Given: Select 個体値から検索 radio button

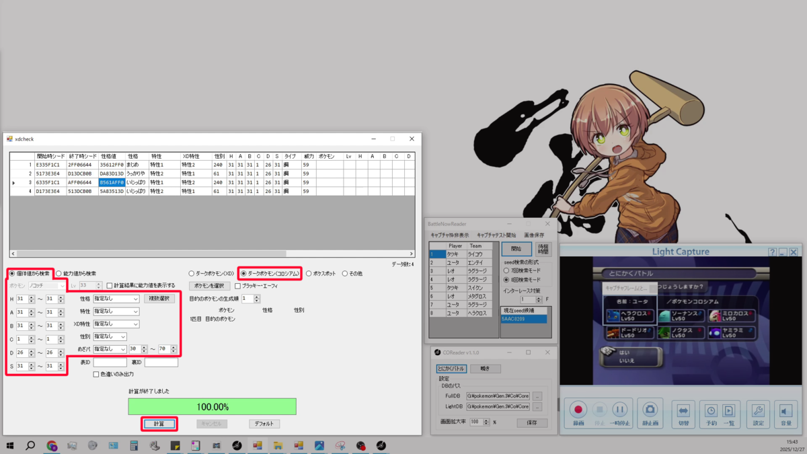Looking at the screenshot, I should 30,274.
